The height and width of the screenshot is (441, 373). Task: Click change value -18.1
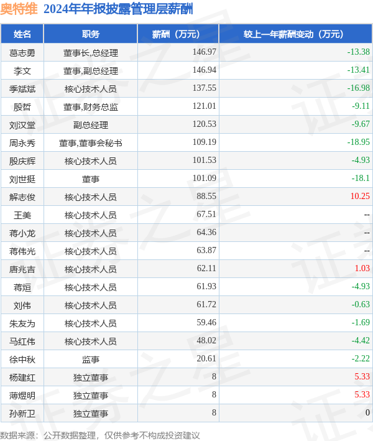[361, 178]
